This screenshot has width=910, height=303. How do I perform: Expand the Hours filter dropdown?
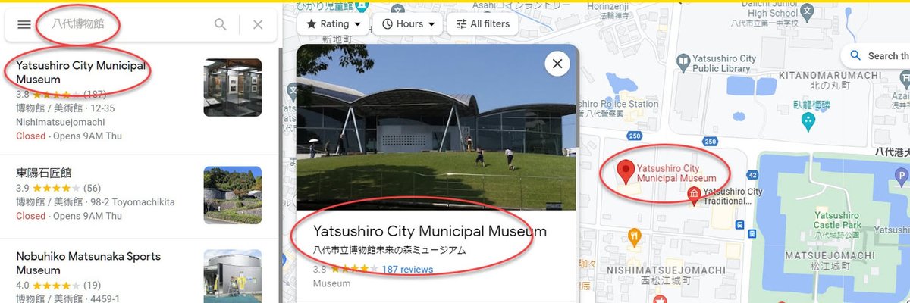409,23
